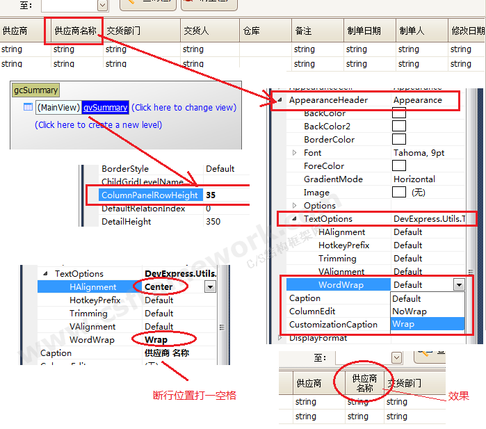Select the GradientMode property row
This screenshot has width=486, height=429.
(333, 179)
